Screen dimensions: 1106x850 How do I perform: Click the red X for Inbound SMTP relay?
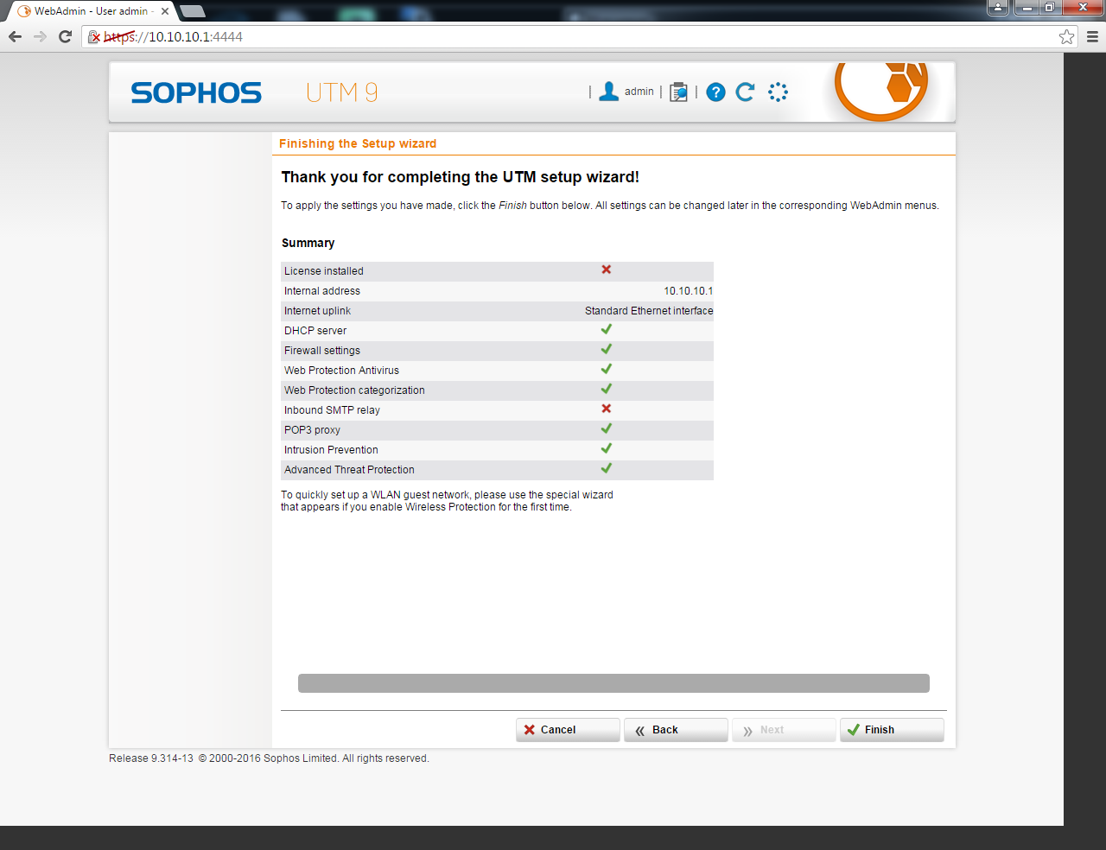(607, 409)
